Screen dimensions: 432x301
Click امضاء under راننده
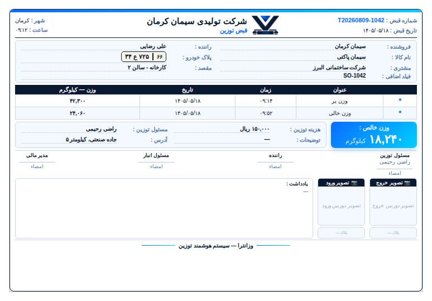point(275,166)
